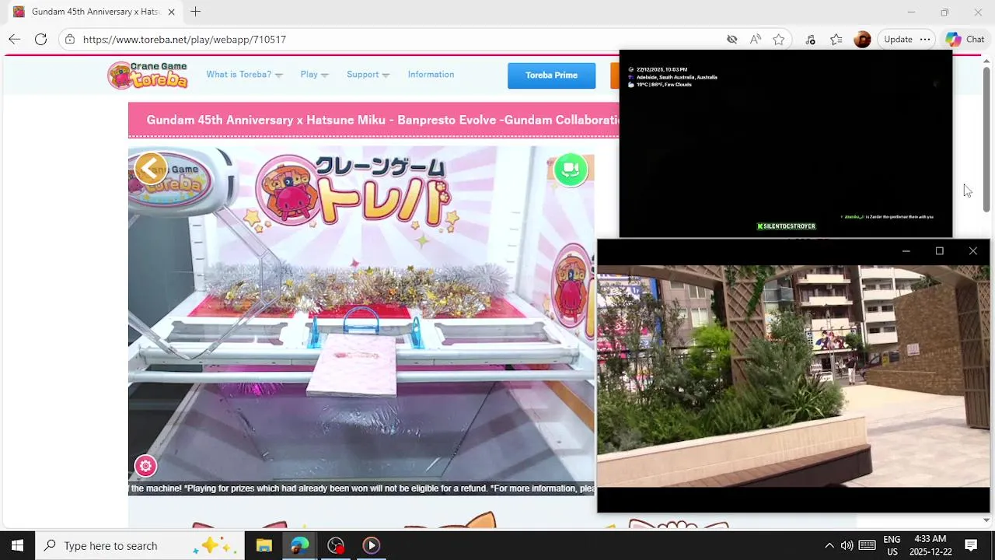Close the Gundam 45th Anniversary tab

[x=171, y=12]
